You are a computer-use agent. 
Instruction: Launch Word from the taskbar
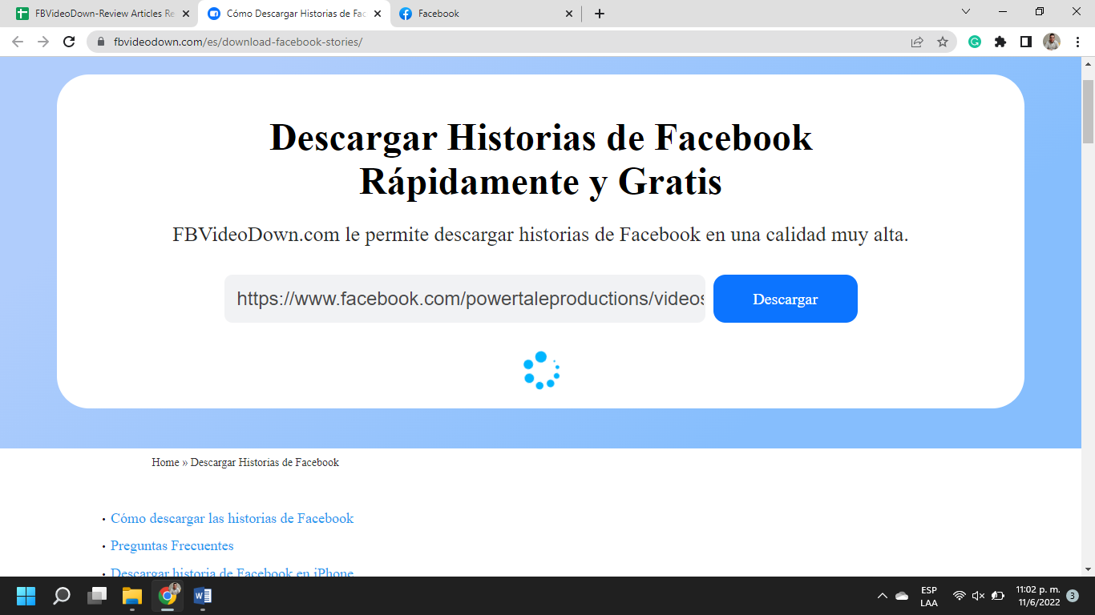(202, 596)
